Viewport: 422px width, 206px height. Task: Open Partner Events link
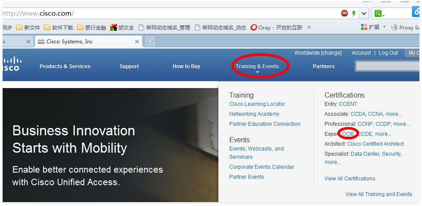(x=247, y=177)
